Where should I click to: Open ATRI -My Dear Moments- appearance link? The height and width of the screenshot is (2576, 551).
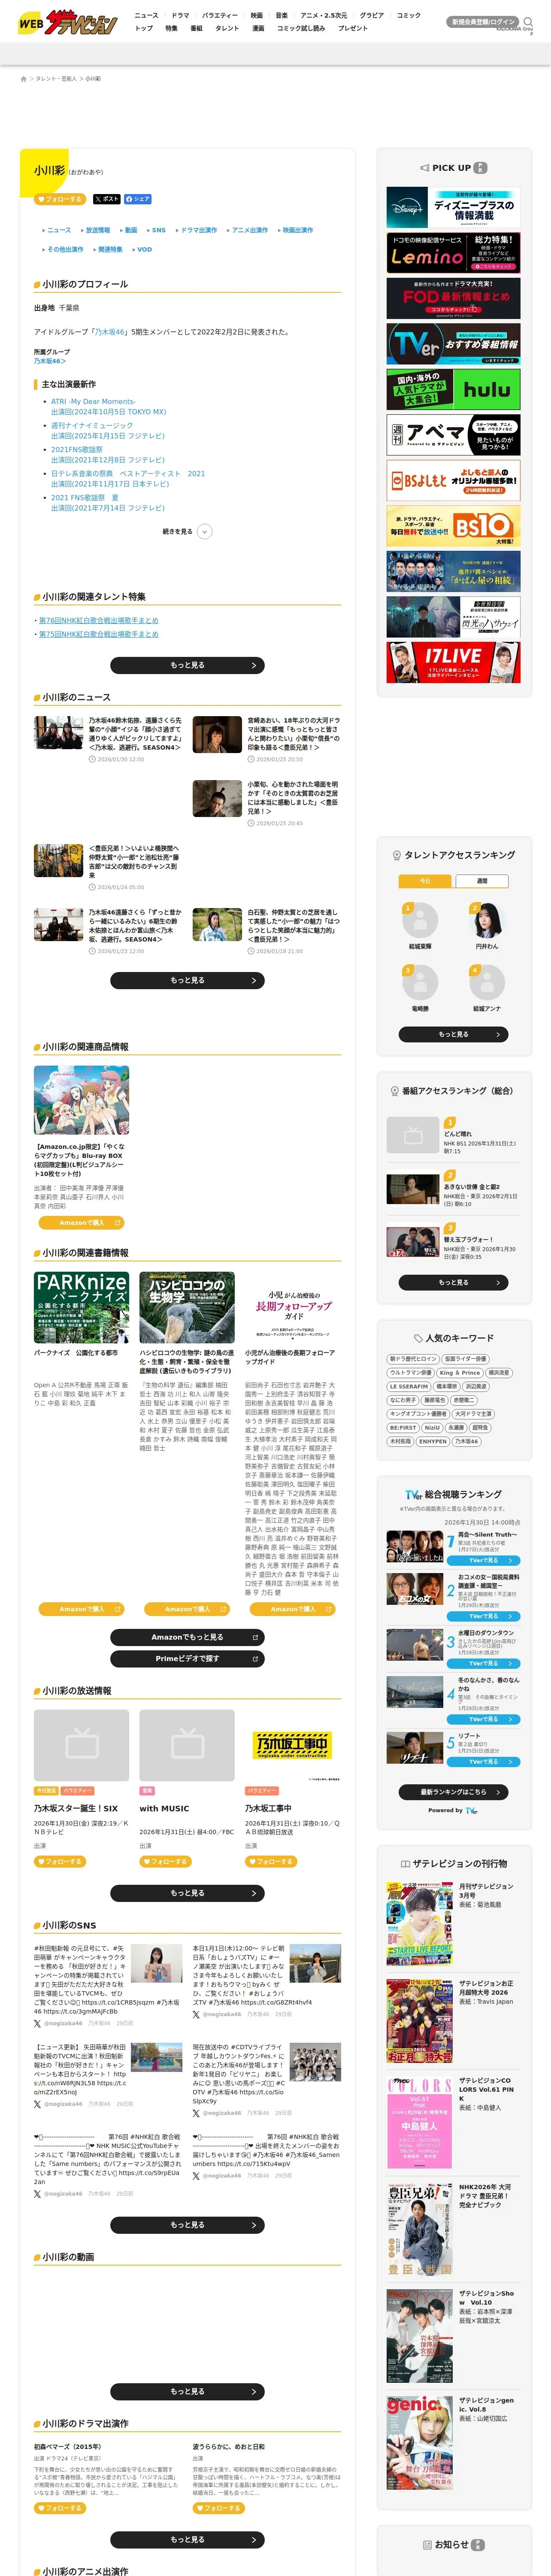(x=93, y=401)
